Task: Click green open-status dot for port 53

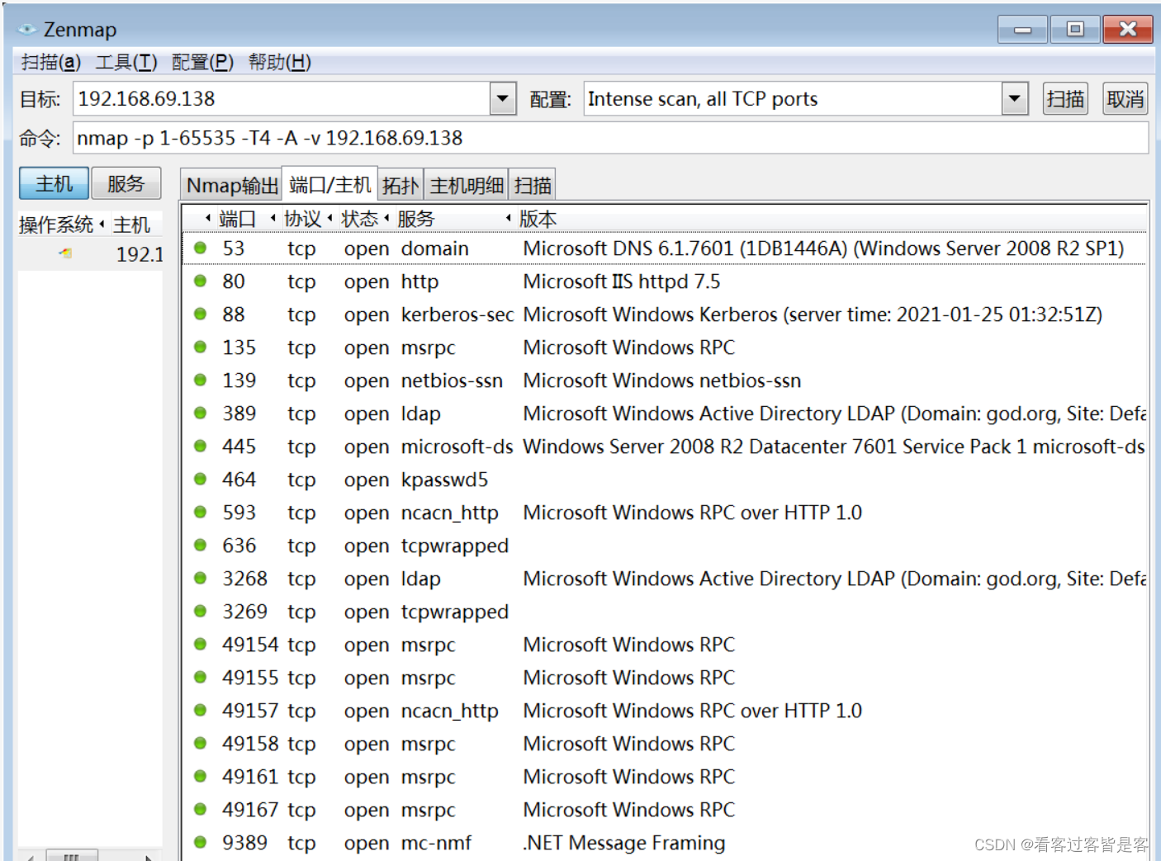Action: click(x=200, y=248)
